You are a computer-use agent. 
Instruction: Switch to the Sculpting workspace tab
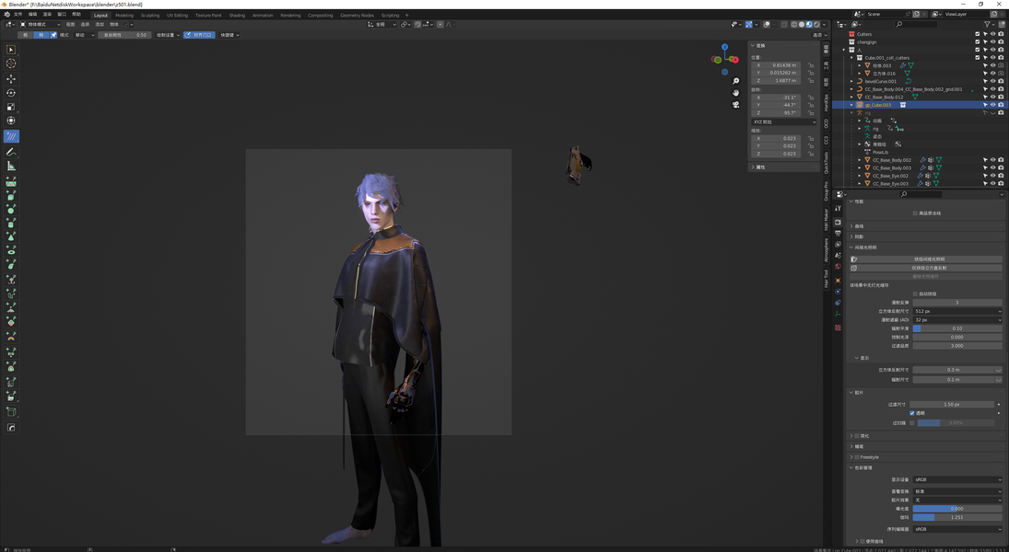pos(150,15)
